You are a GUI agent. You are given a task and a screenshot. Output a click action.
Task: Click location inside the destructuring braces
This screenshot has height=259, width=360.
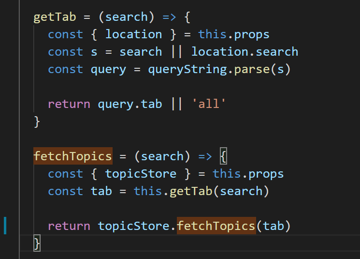(133, 34)
